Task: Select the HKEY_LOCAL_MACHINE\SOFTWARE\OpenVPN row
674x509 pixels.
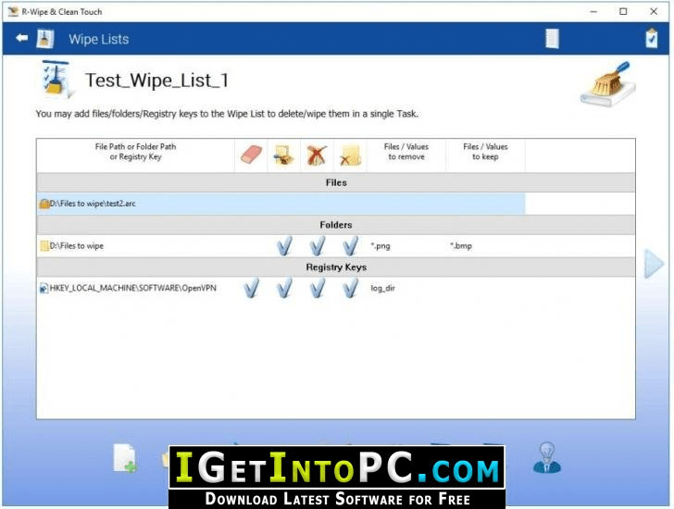Action: [336, 288]
